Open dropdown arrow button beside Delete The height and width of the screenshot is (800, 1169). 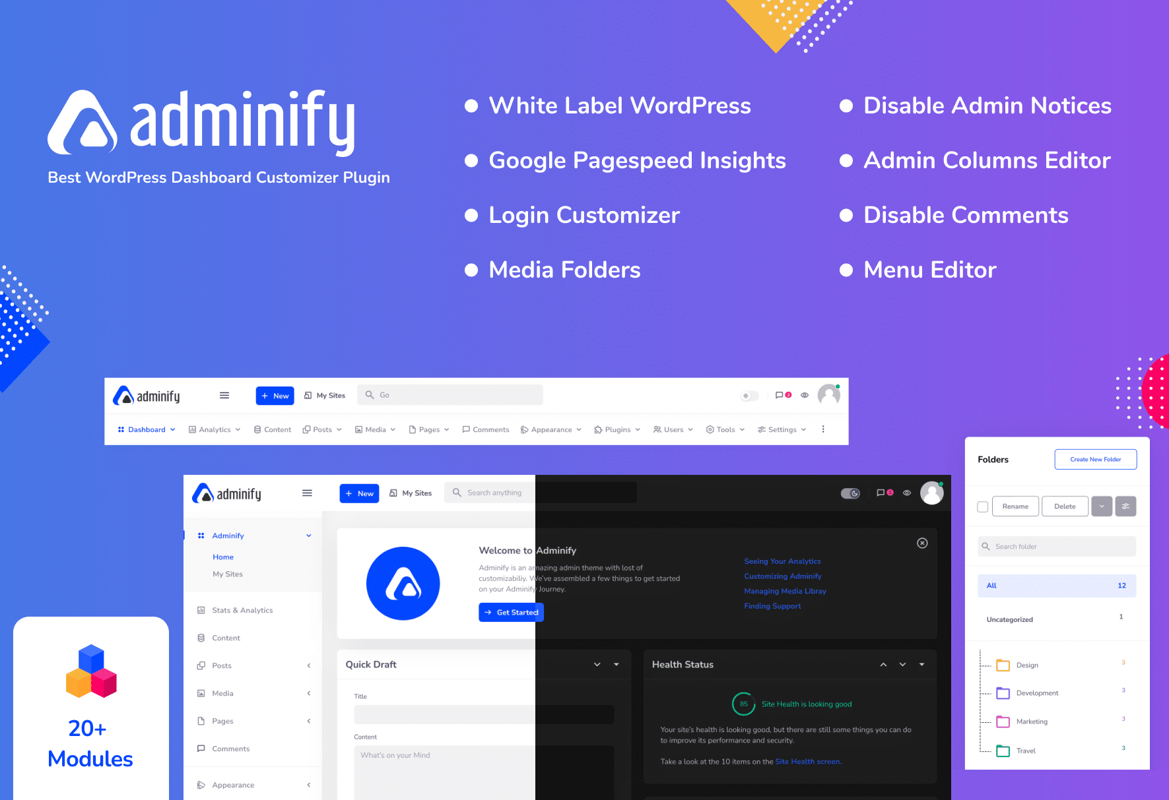click(1102, 507)
